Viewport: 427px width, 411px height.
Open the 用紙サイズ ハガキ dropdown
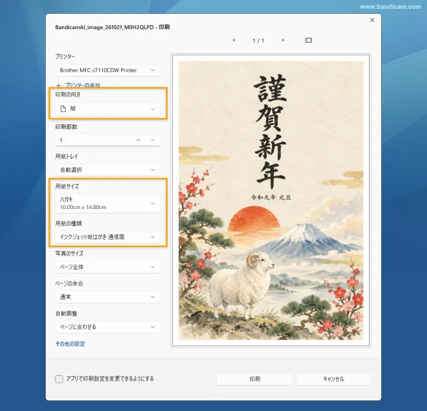108,203
